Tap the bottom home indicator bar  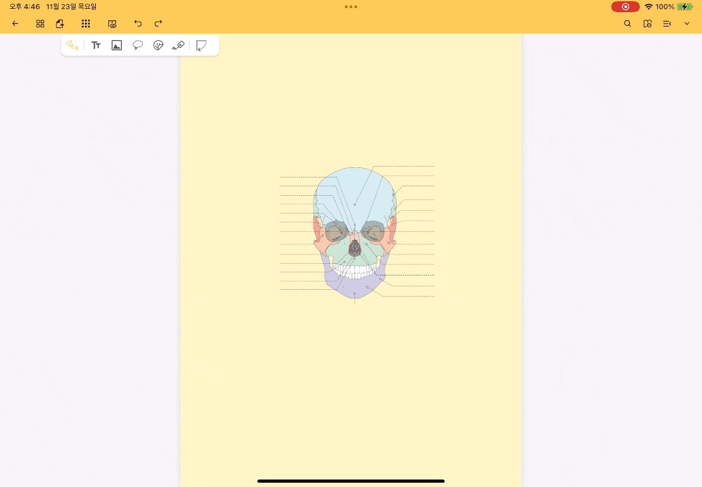pyautogui.click(x=351, y=481)
